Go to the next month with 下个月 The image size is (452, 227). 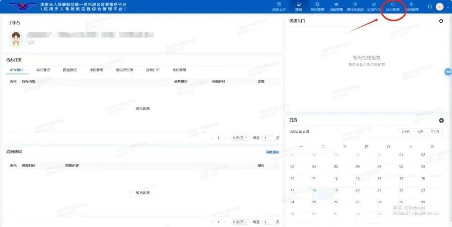435,132
